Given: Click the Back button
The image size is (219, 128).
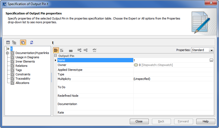Looking at the screenshot, I should pos(161,121).
